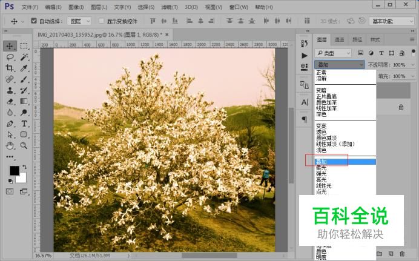Open the Paragraph panel icon

[304, 119]
